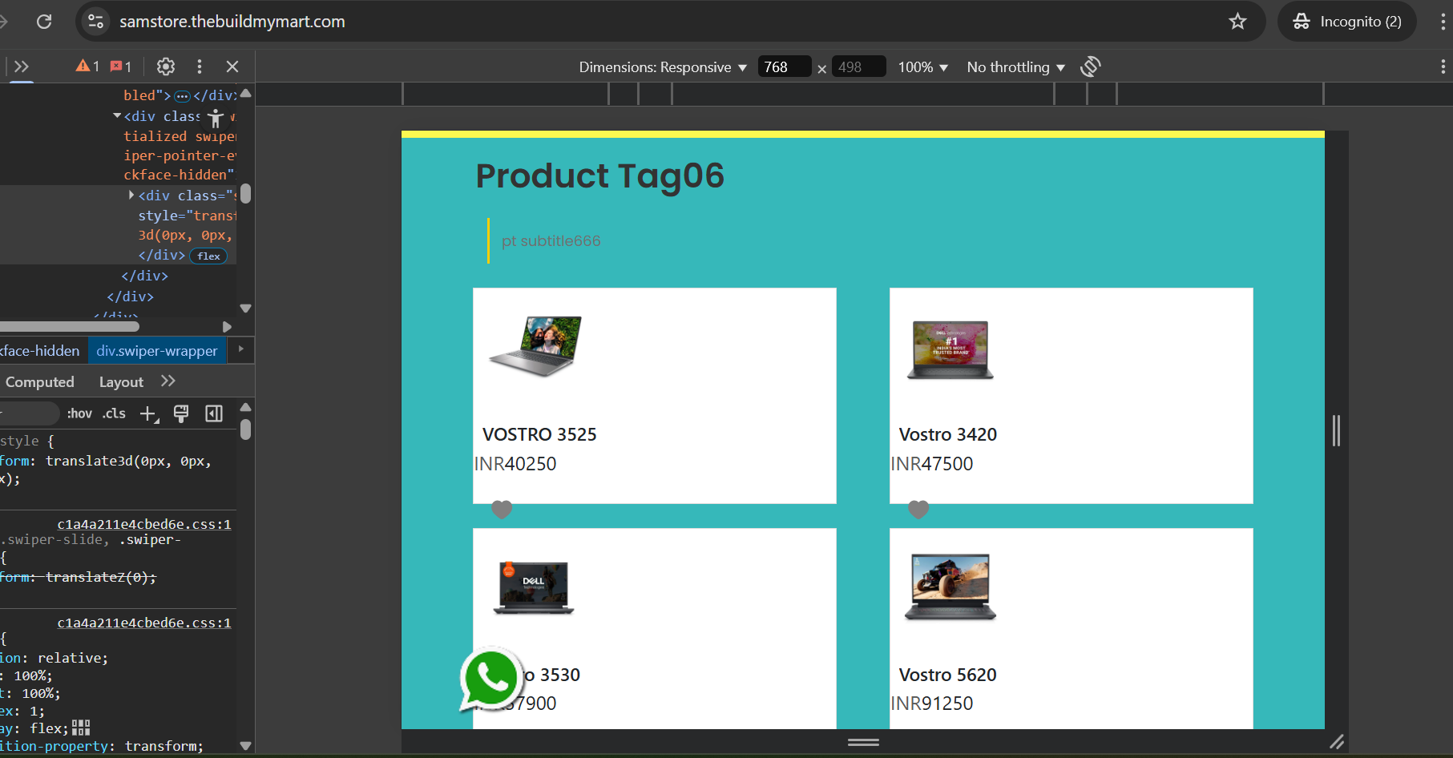Click the address bar URL samstore.thebuildmymart.com

click(232, 22)
